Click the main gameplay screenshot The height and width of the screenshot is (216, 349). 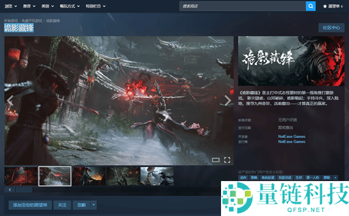coord(119,101)
